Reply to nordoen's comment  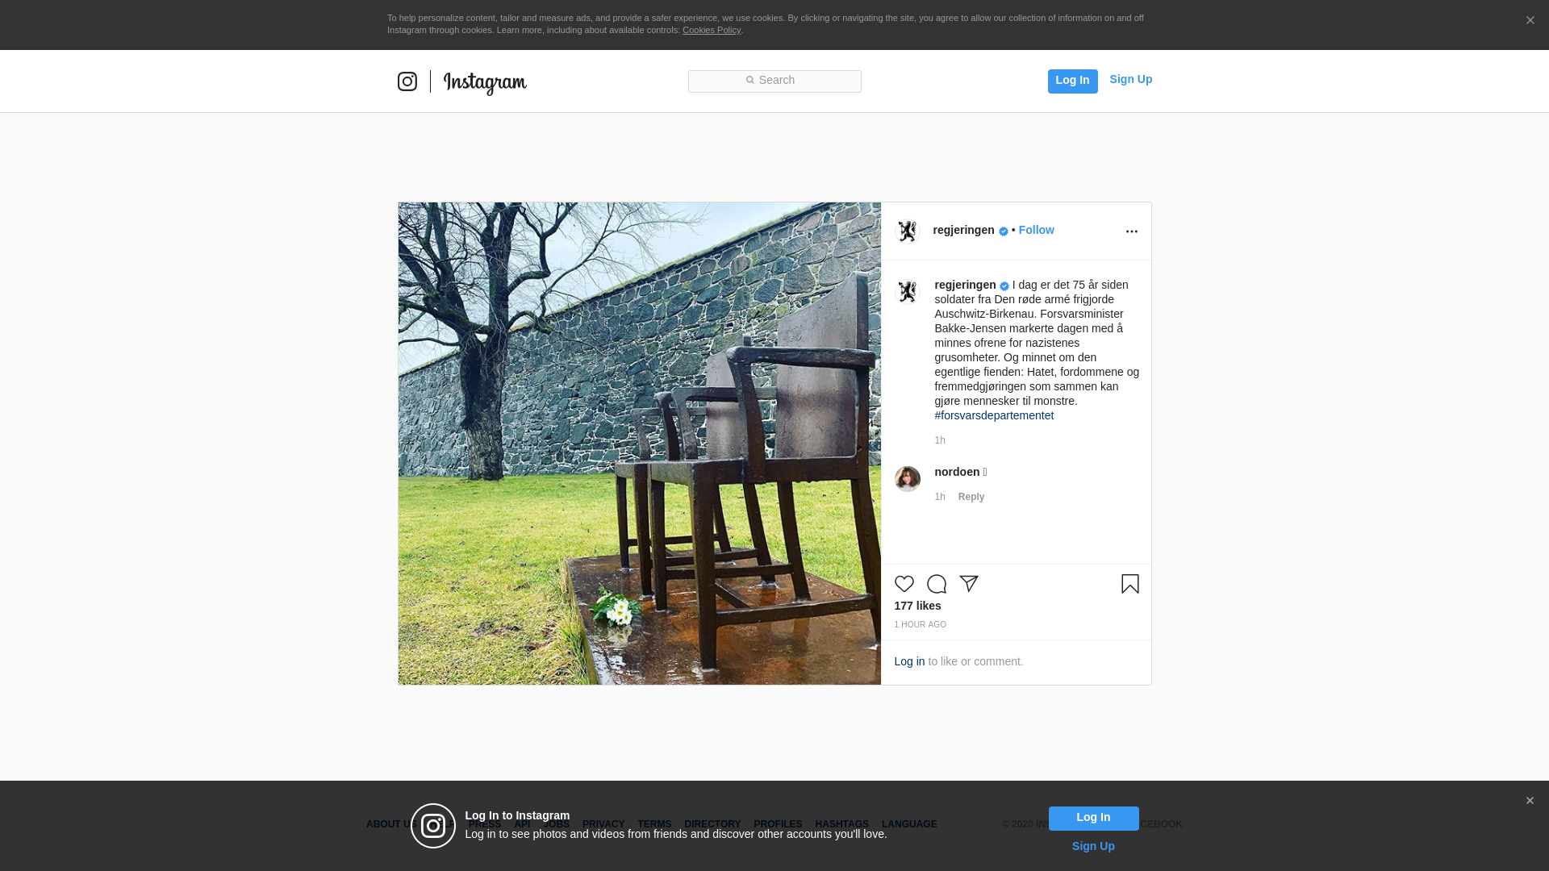point(971,497)
